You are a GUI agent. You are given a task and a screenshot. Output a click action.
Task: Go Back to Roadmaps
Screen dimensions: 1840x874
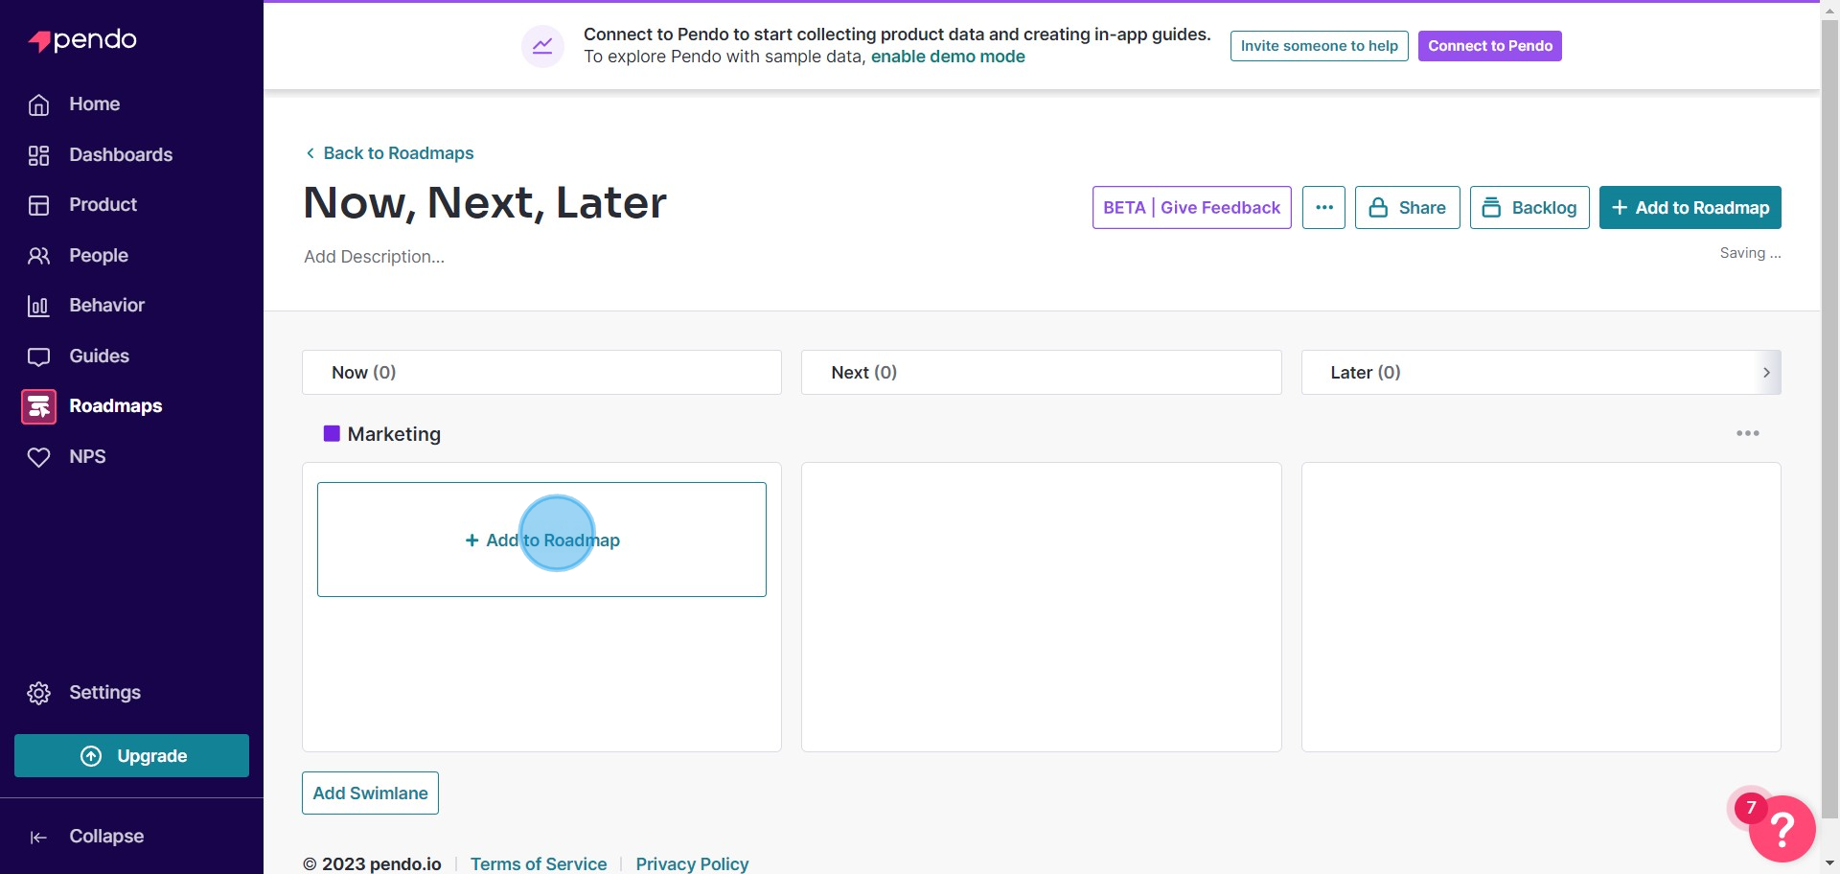(389, 153)
